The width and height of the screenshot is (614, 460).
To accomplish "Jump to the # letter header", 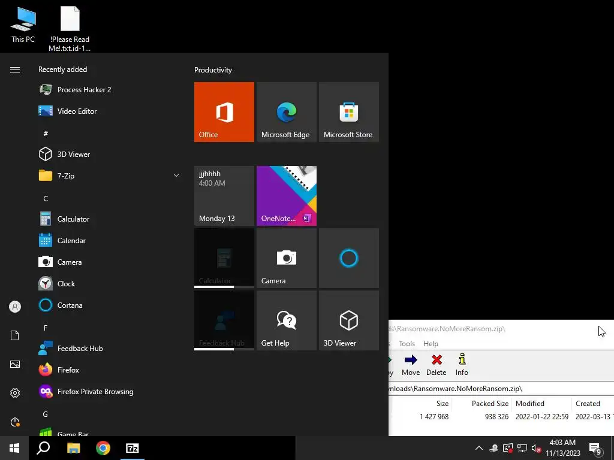I will point(46,134).
